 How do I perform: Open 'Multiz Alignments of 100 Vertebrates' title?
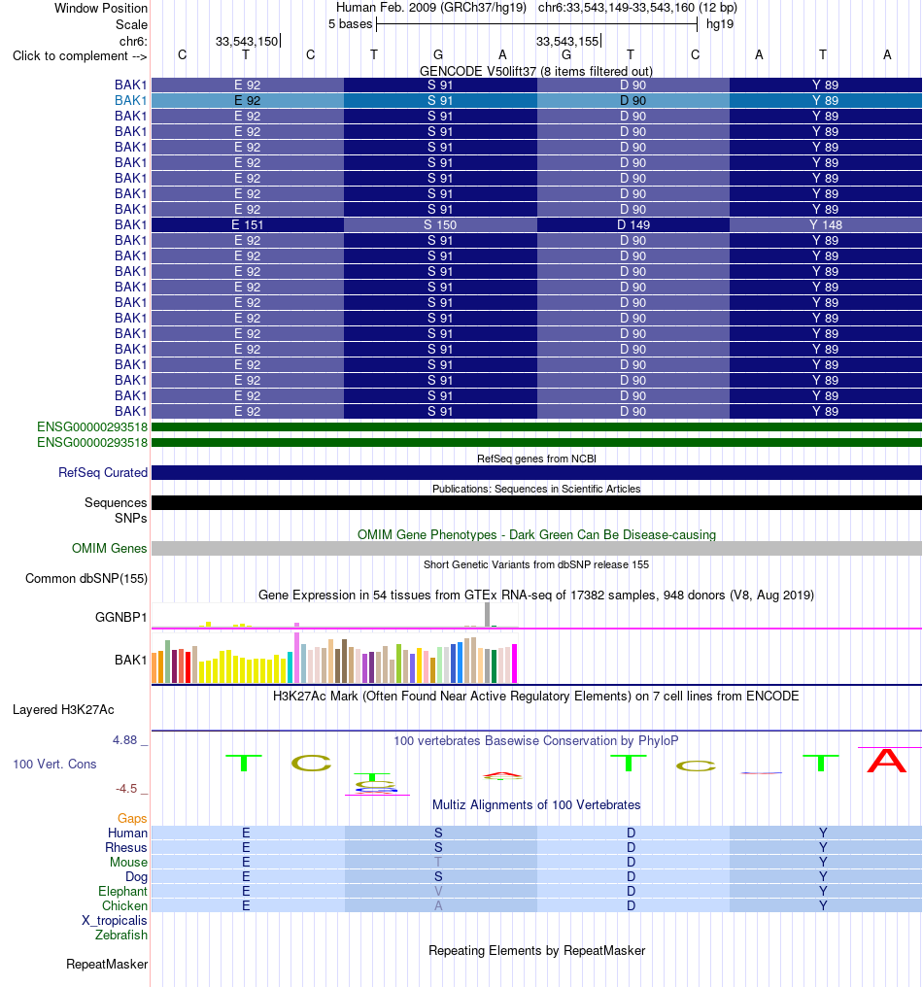click(x=536, y=805)
